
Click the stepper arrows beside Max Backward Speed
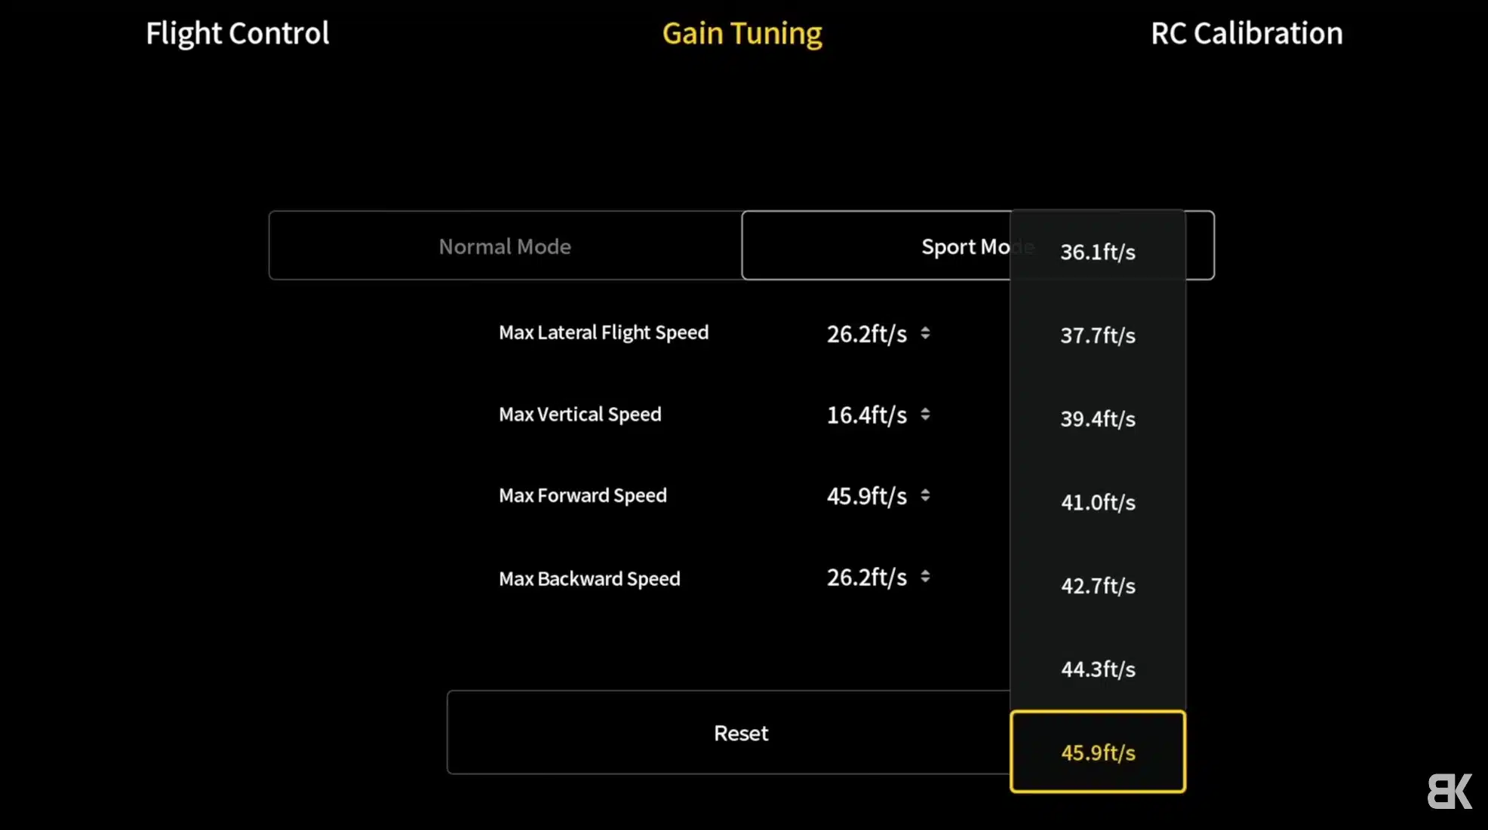[x=925, y=577]
